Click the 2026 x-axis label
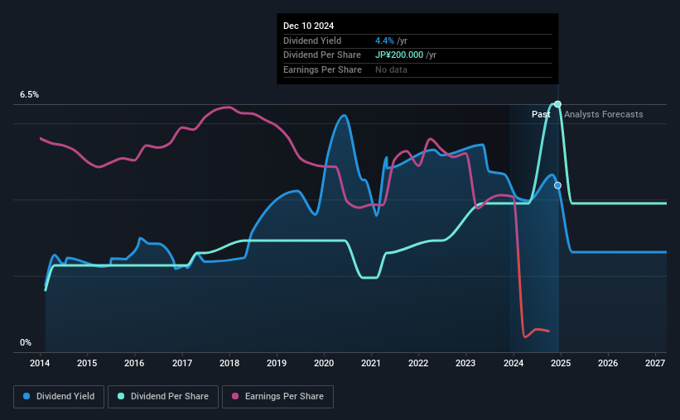The width and height of the screenshot is (680, 420). [608, 363]
